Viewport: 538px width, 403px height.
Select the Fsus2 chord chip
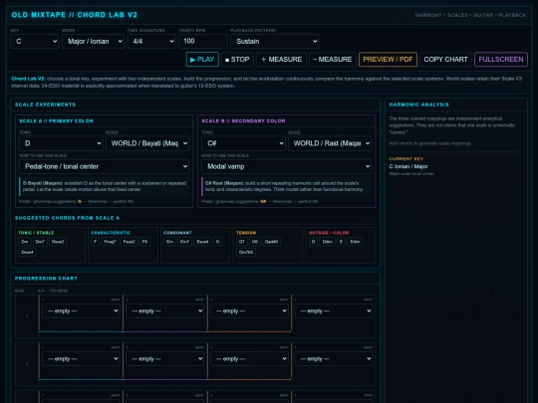click(129, 242)
